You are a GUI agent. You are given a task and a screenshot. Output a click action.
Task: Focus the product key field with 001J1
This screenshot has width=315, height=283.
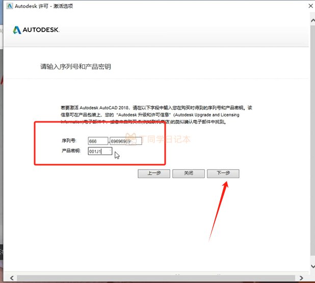coord(100,151)
